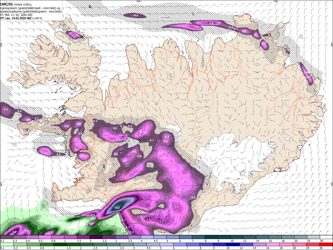Viewport: 333px width, 250px height.
Task: Click the 15.0 precipitation maximum label
Action: click(x=117, y=208)
